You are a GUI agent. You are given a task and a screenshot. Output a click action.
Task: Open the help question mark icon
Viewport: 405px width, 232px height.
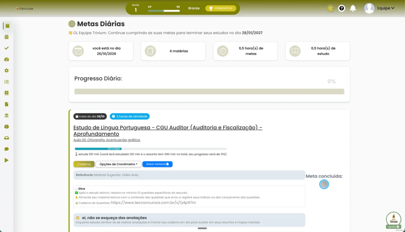(342, 8)
